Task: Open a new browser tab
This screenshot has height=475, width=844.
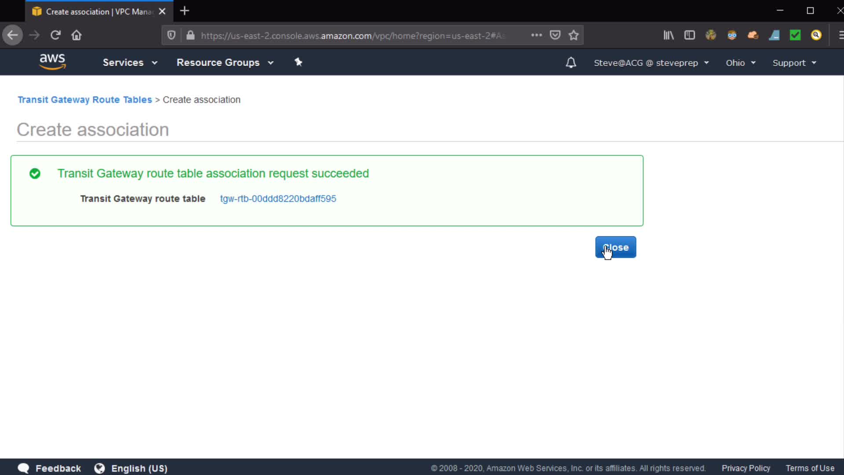Action: click(185, 11)
